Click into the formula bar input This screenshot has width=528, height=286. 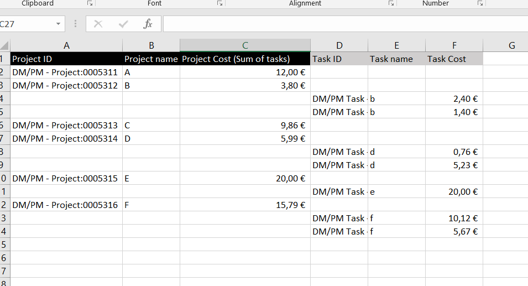click(346, 24)
